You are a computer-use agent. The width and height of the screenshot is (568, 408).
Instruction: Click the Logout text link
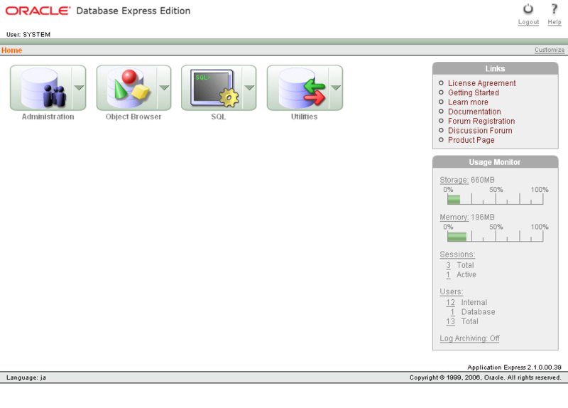pyautogui.click(x=528, y=22)
